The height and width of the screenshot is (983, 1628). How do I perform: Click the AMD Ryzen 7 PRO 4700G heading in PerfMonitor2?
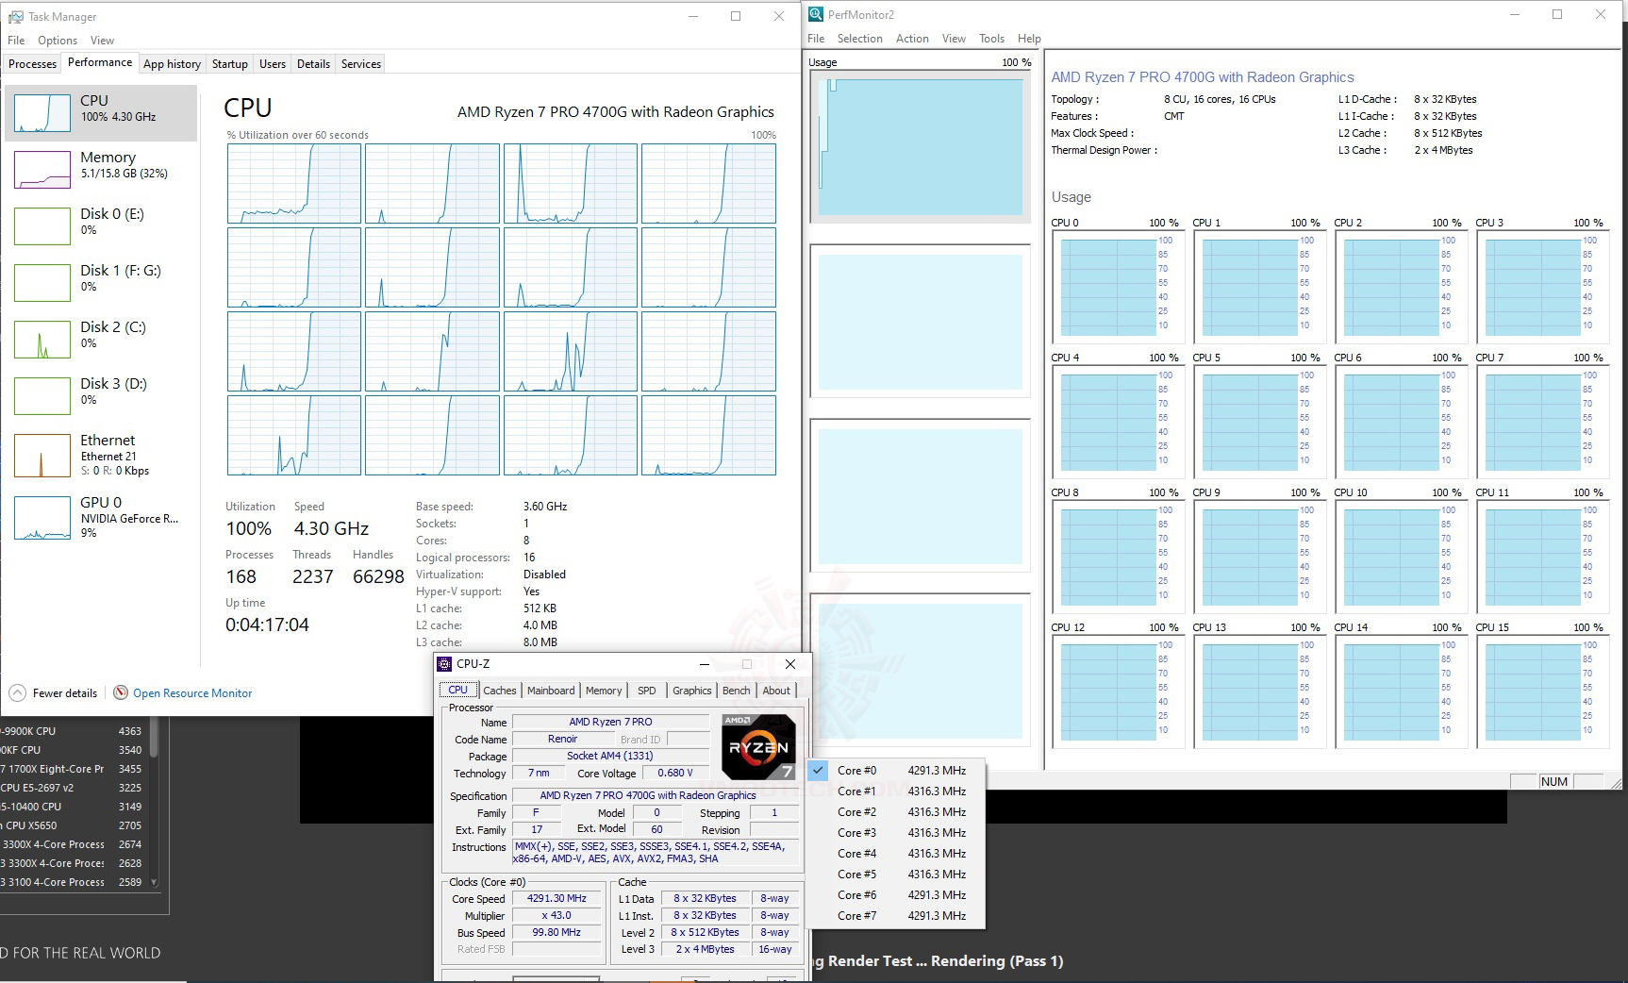pyautogui.click(x=1203, y=77)
